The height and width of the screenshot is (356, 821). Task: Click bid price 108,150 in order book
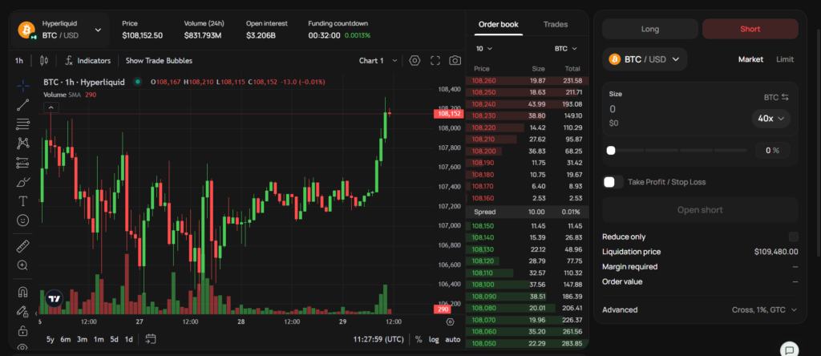coord(483,226)
